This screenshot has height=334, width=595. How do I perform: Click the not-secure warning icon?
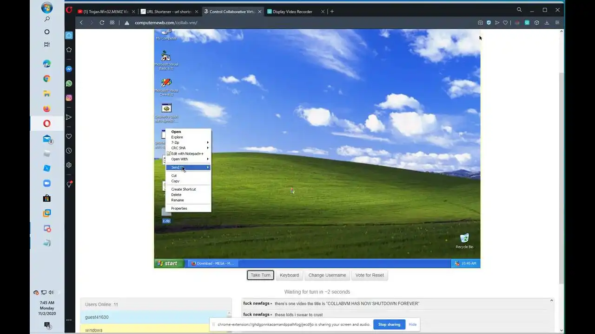(x=126, y=23)
